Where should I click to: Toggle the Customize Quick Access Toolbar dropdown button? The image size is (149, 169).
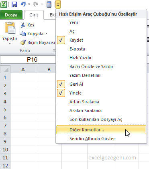(58, 4)
